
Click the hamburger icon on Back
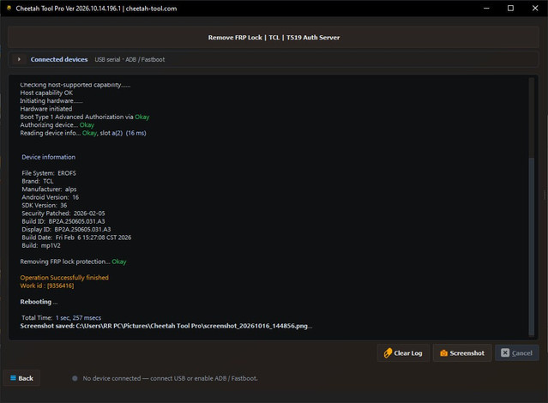(13, 378)
